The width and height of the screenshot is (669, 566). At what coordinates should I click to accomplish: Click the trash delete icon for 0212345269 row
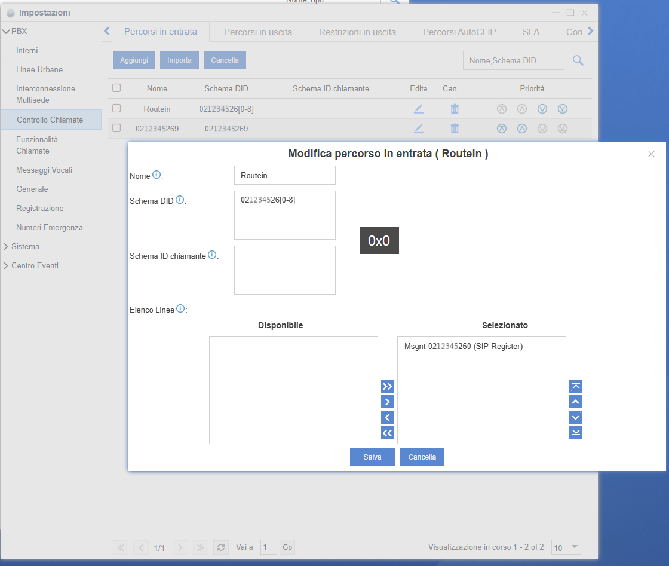455,129
